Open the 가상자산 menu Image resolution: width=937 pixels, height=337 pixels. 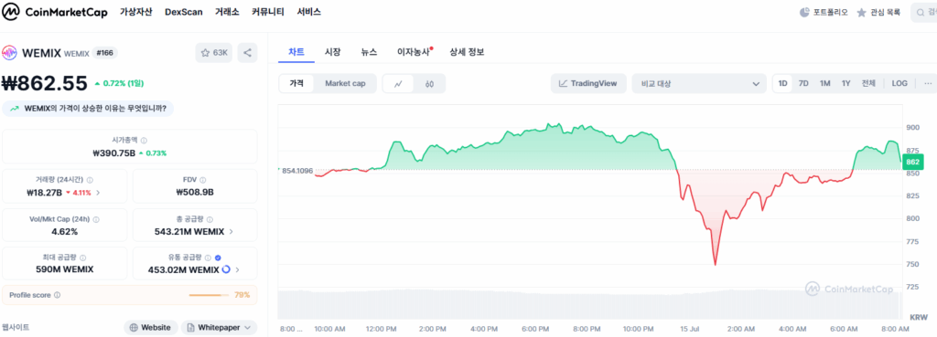pyautogui.click(x=135, y=12)
